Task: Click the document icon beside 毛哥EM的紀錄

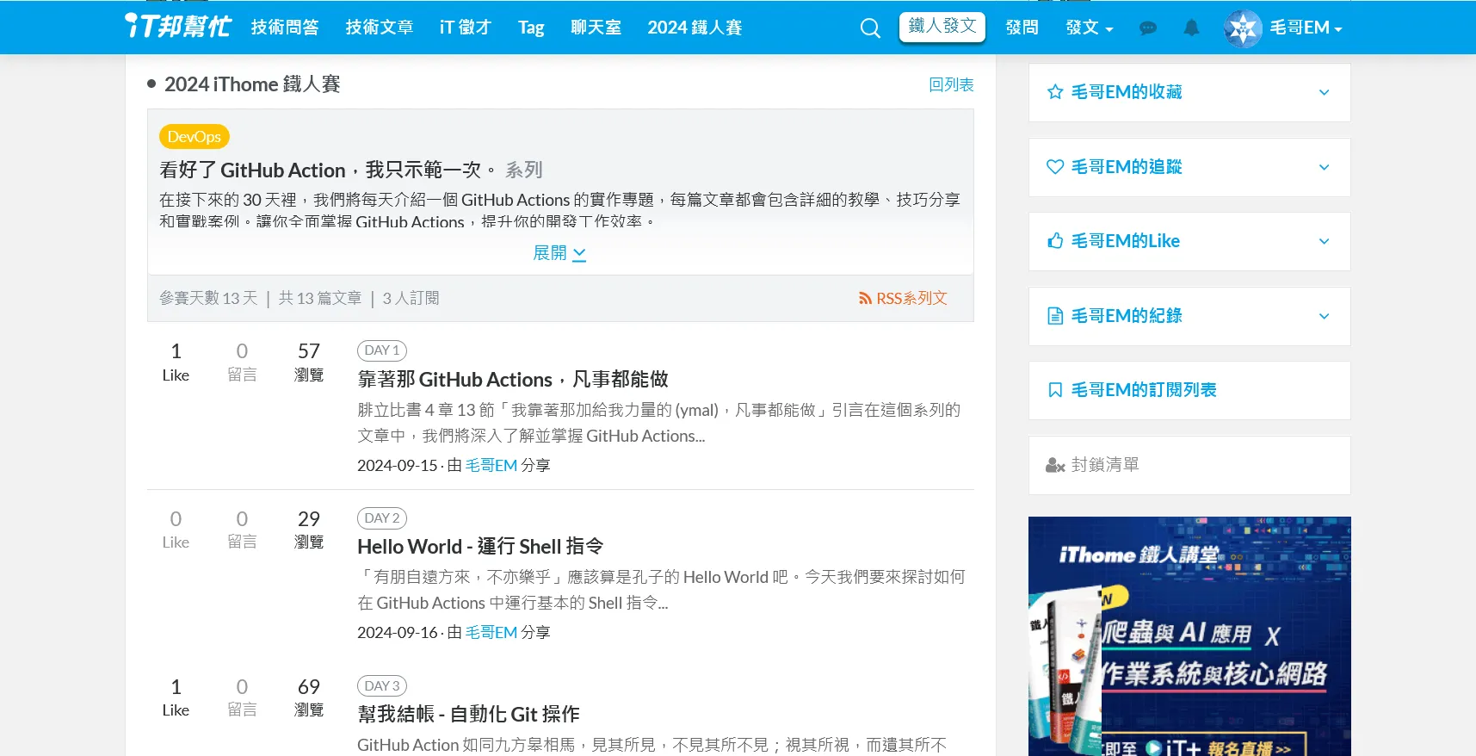Action: pos(1055,316)
